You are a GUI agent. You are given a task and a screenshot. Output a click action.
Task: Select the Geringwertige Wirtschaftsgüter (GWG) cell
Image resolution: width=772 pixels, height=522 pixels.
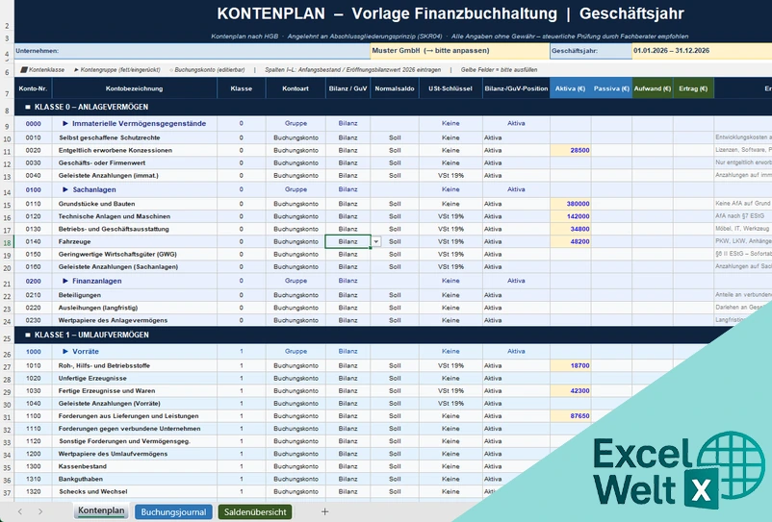[134, 254]
